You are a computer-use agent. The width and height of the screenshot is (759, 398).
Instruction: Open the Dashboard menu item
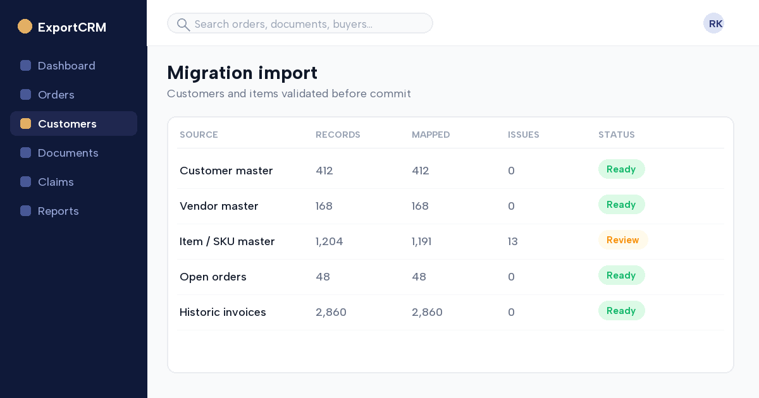pos(73,66)
